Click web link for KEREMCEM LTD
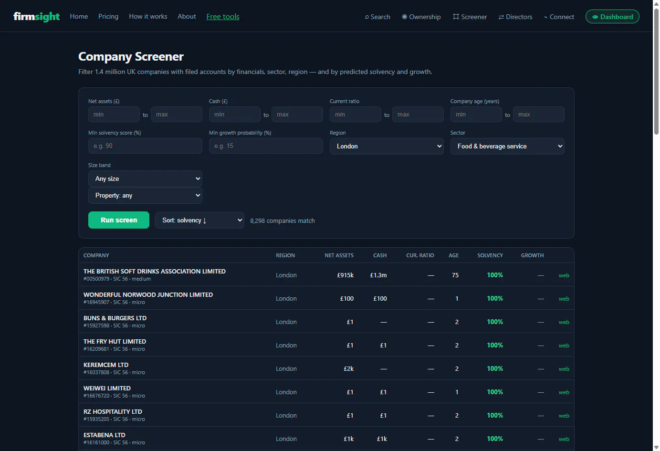 [564, 369]
